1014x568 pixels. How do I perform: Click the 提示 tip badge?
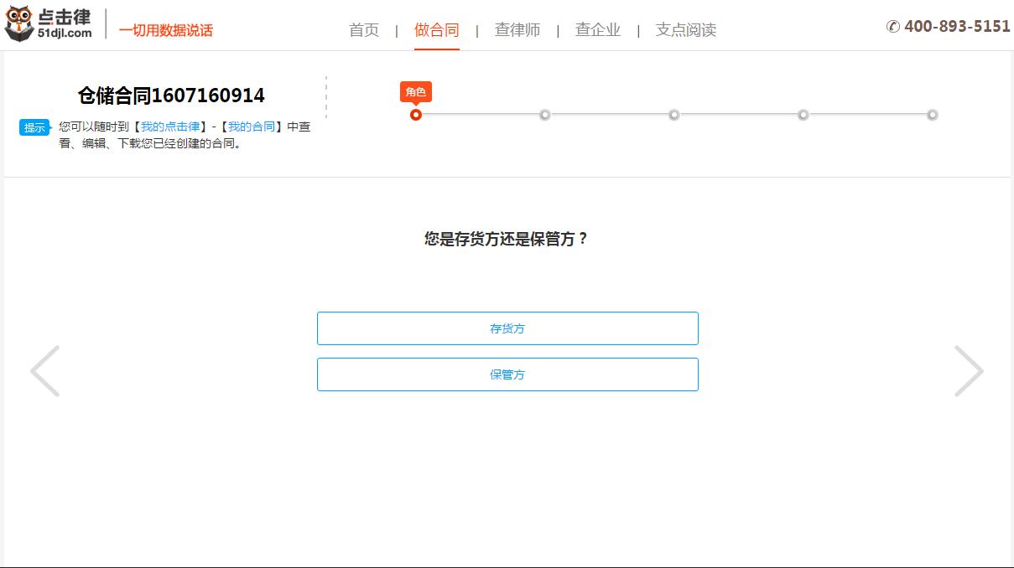click(x=34, y=127)
